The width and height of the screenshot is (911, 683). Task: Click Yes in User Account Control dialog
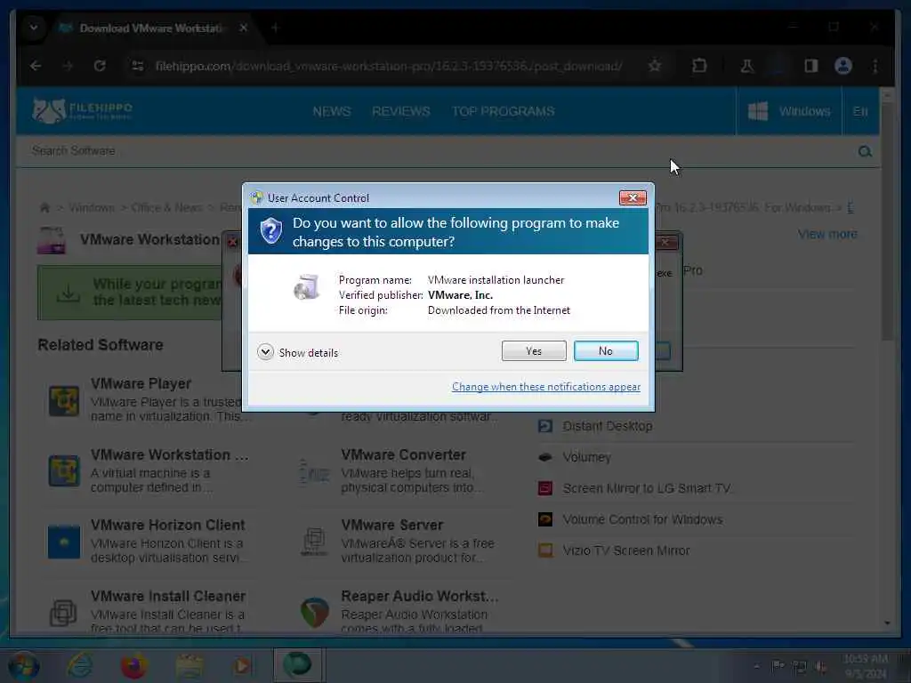pyautogui.click(x=534, y=350)
